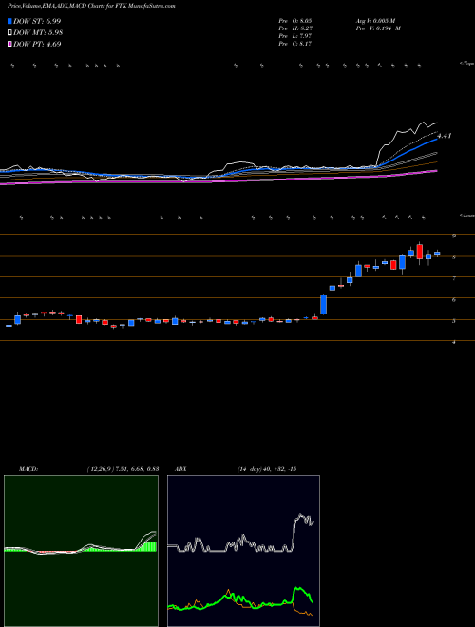Click the 4.41 EMA value label

click(x=445, y=136)
